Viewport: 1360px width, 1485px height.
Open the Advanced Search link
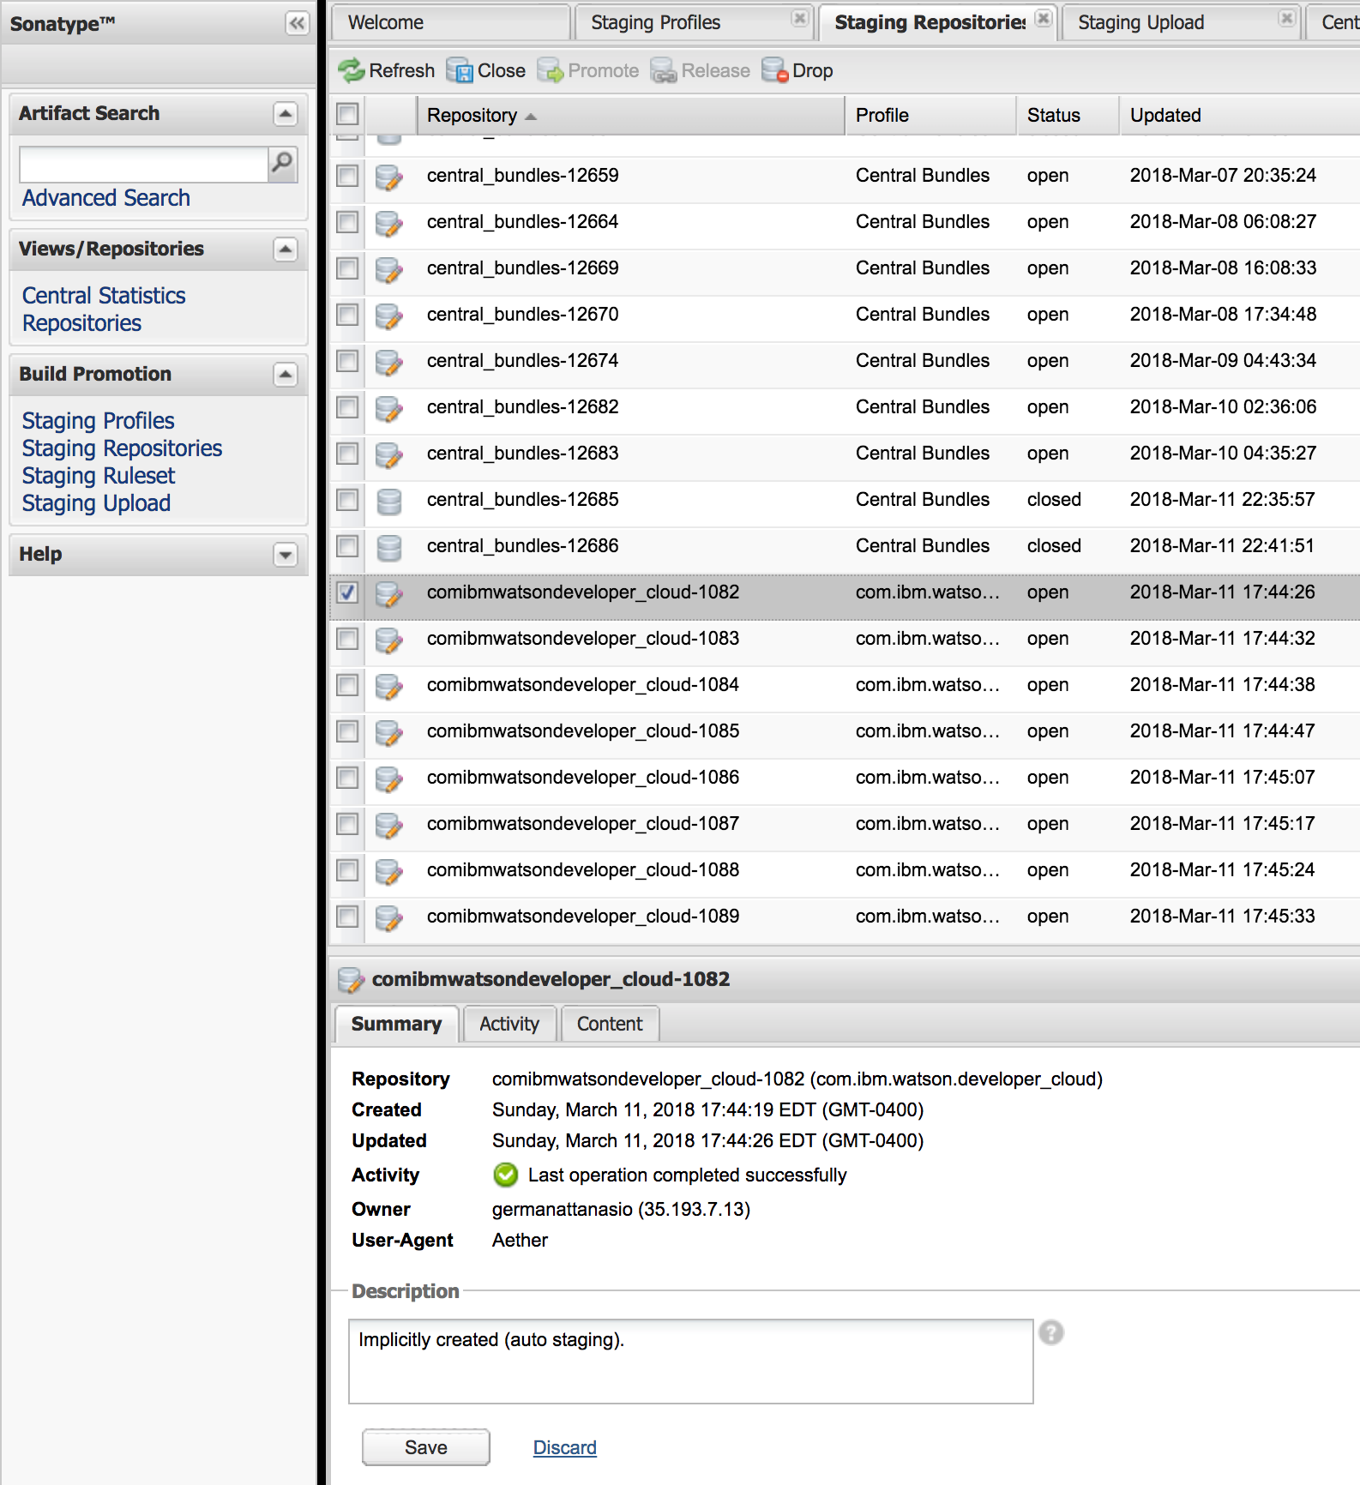click(x=106, y=198)
